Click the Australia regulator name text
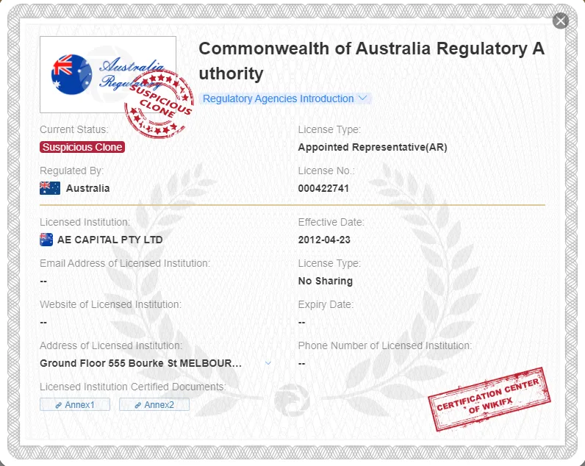Image resolution: width=585 pixels, height=466 pixels. (x=87, y=188)
